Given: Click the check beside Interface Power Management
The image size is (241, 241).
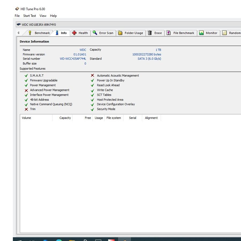Looking at the screenshot, I should coord(26,95).
